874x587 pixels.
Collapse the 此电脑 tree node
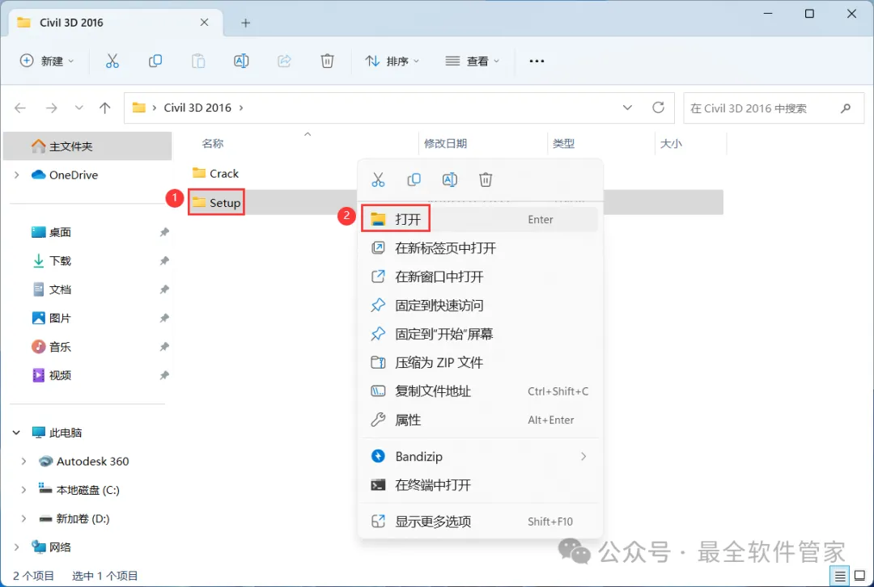point(16,433)
